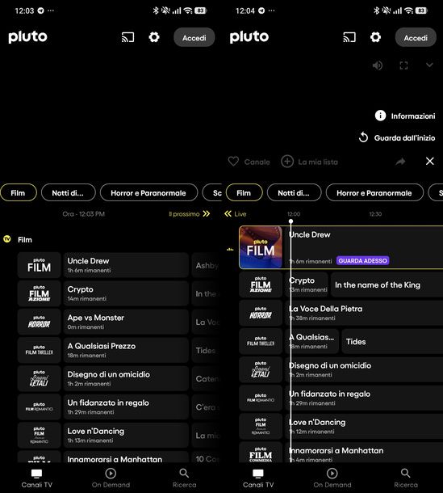Select Ape vs Monster program
This screenshot has width=443, height=493.
pyautogui.click(x=126, y=322)
